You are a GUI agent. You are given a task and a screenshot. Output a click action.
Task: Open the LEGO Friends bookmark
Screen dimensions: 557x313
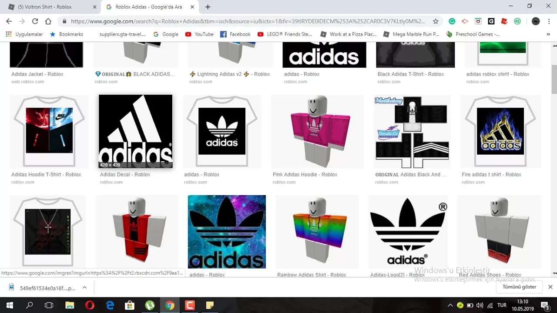click(285, 34)
